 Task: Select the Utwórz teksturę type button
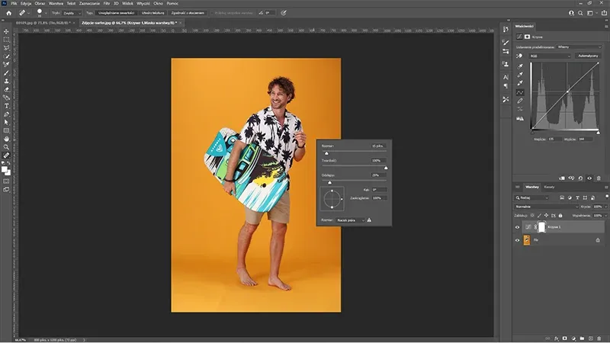pos(153,13)
